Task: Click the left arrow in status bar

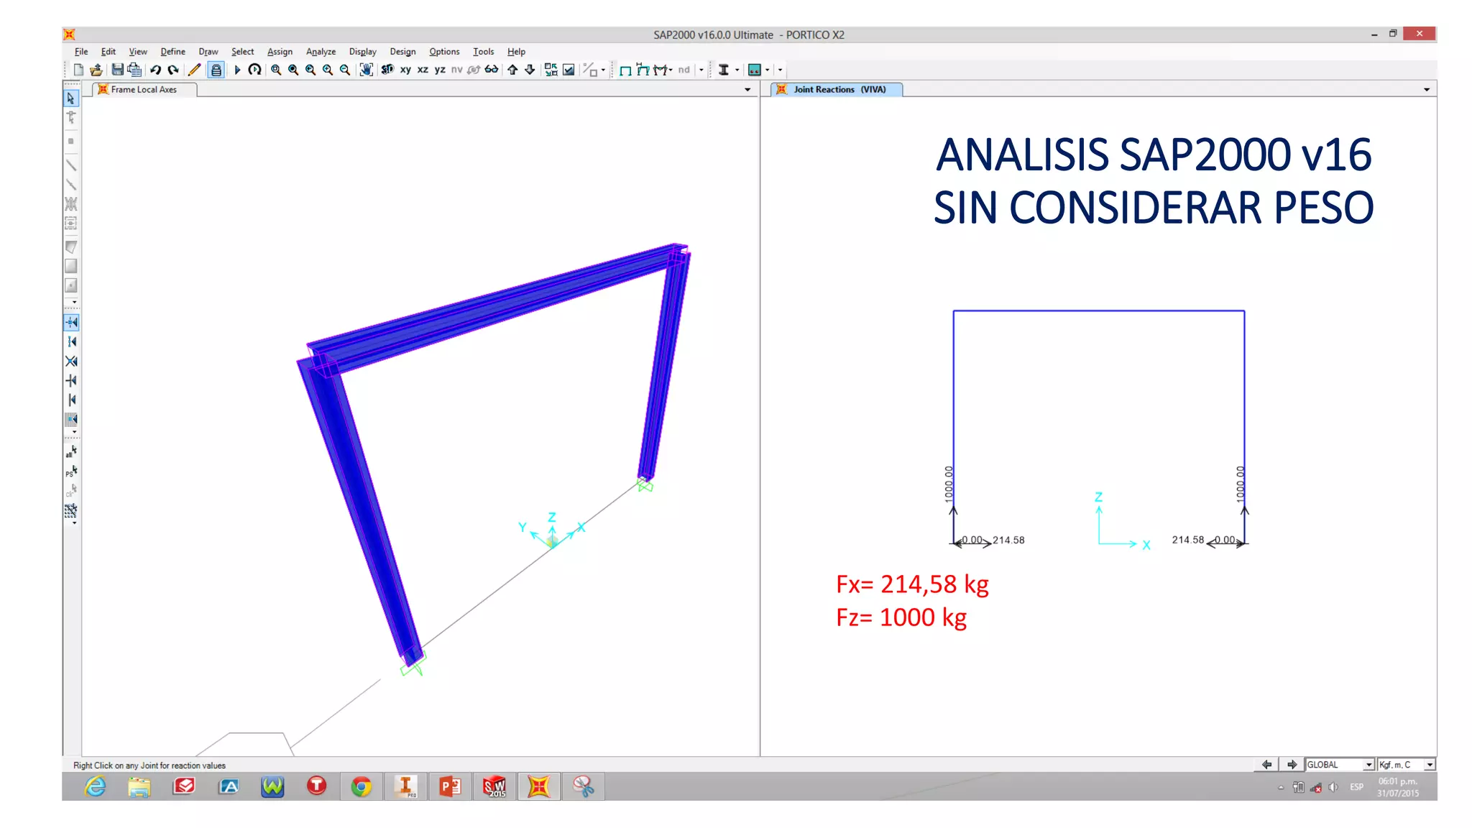Action: coord(1266,765)
